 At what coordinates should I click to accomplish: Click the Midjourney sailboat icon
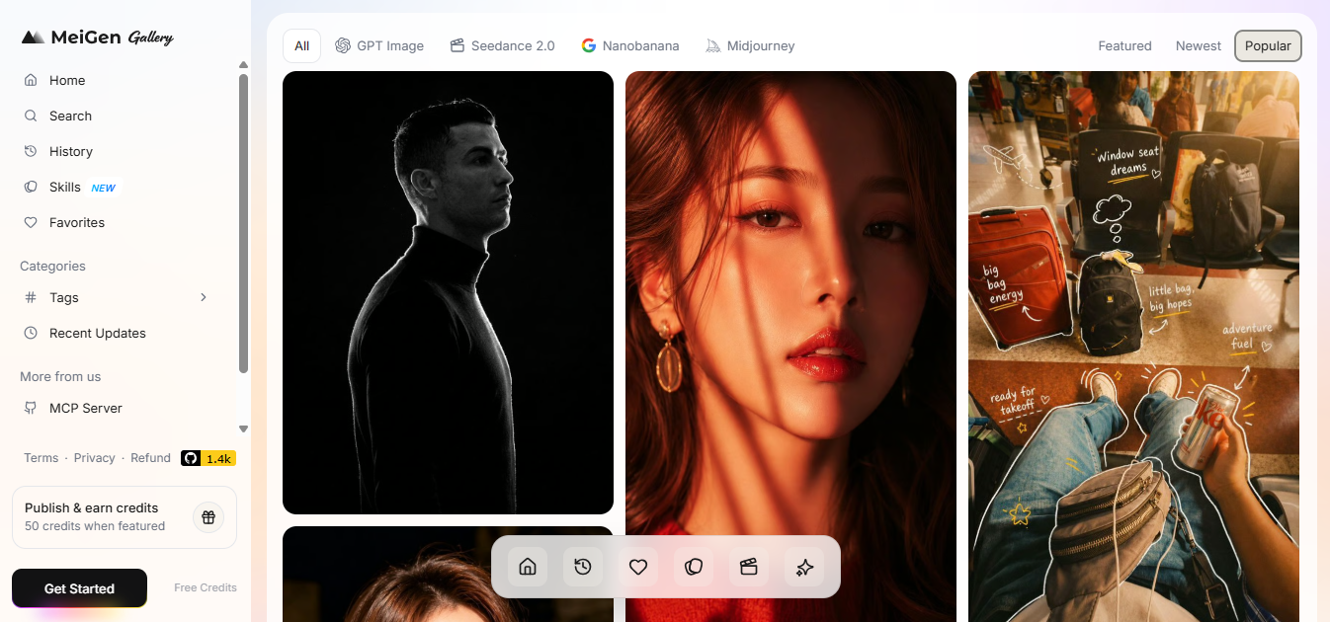coord(713,45)
